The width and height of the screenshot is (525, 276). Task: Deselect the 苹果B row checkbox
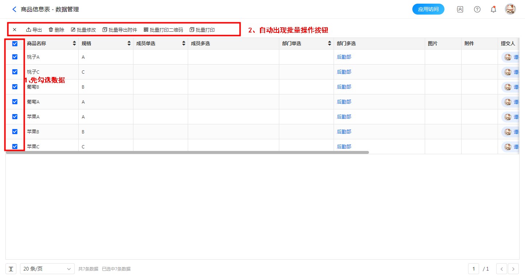(15, 132)
